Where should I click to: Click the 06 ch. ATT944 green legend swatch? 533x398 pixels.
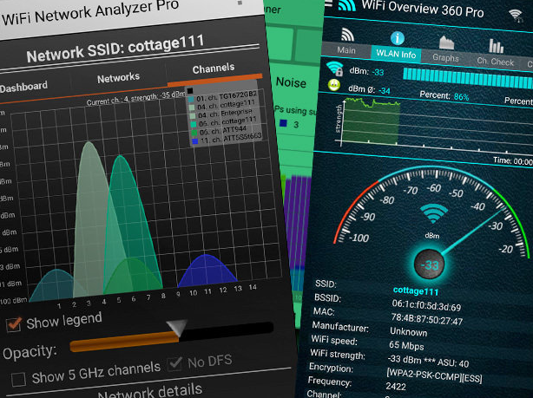pyautogui.click(x=194, y=133)
